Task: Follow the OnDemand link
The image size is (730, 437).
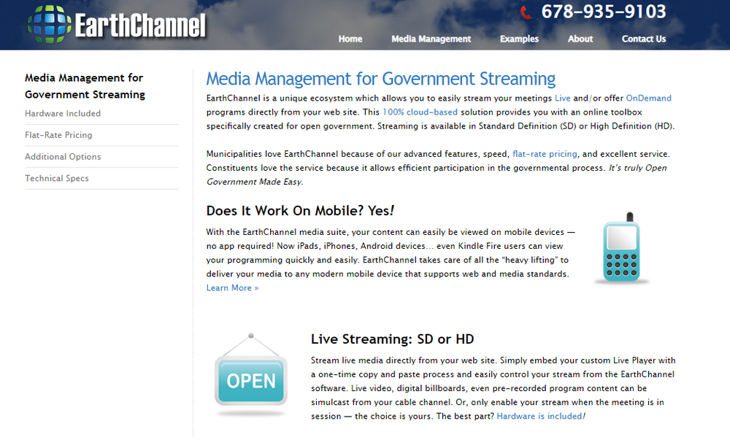Action: 648,98
